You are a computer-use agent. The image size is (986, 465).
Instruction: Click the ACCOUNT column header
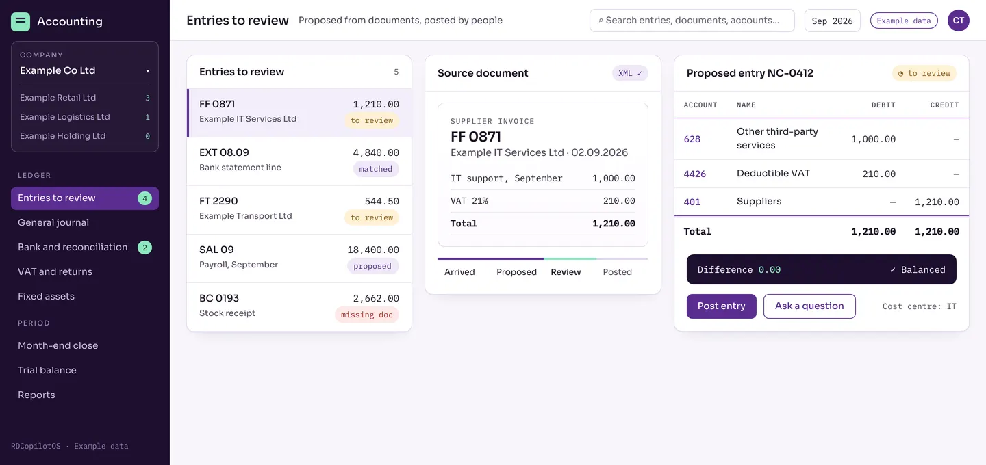(700, 105)
